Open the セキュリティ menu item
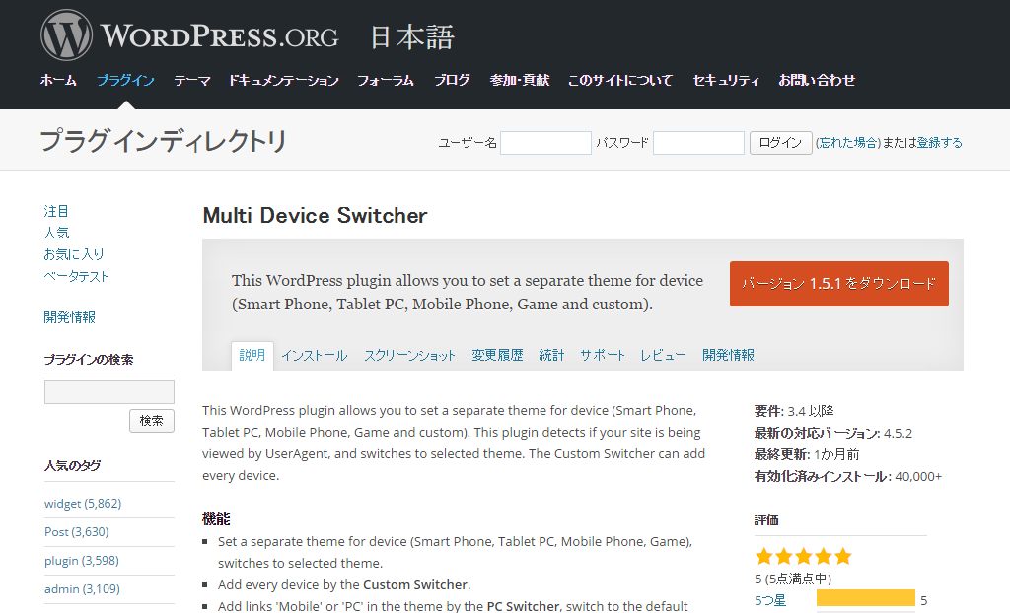 pos(725,80)
